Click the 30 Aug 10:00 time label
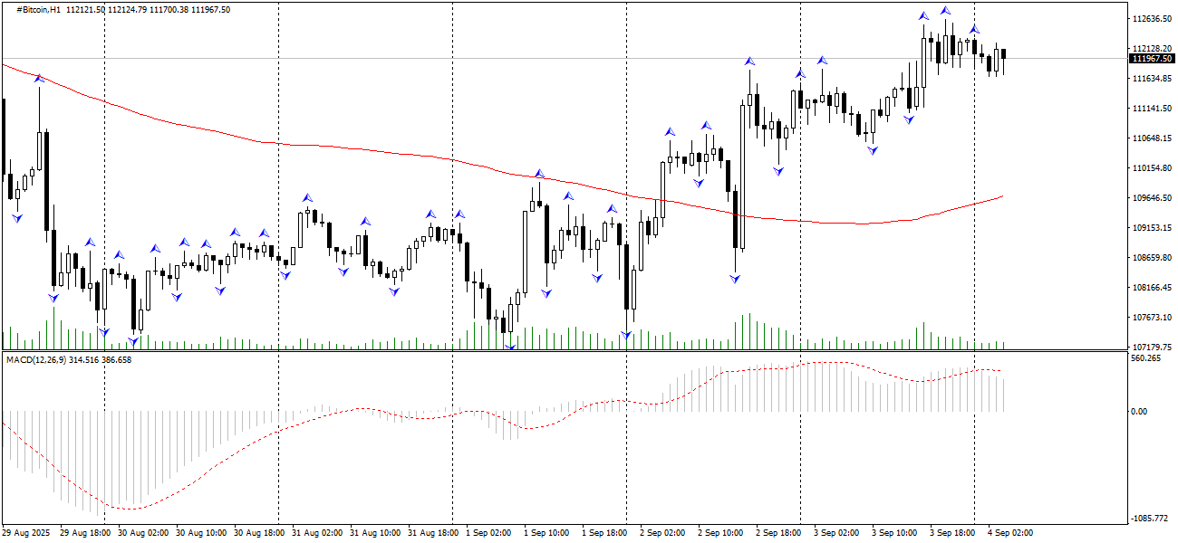Image resolution: width=1178 pixels, height=543 pixels. tap(201, 533)
